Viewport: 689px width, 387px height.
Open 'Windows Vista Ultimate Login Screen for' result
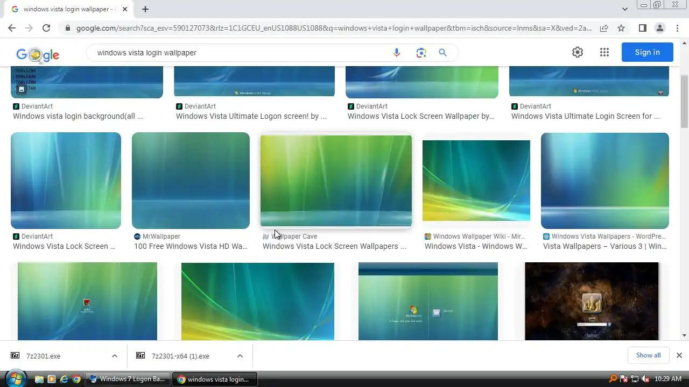(586, 116)
